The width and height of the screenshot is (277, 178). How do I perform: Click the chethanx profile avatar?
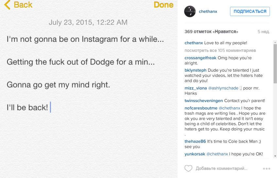190,11
